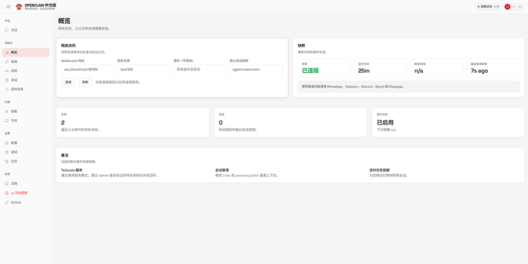Screen dimensions: 528x264
Task: Open GitHub link icon in sidebar
Action: [x=7, y=202]
